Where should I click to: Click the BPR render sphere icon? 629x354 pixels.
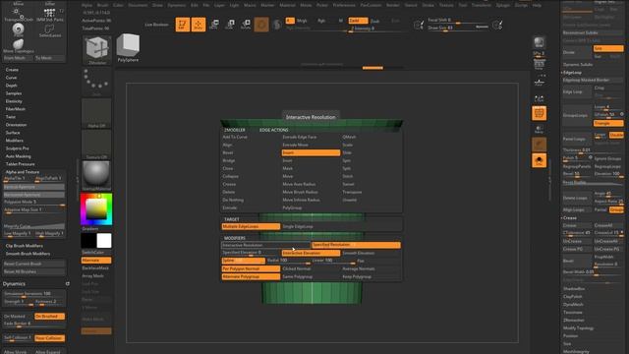[x=539, y=42]
